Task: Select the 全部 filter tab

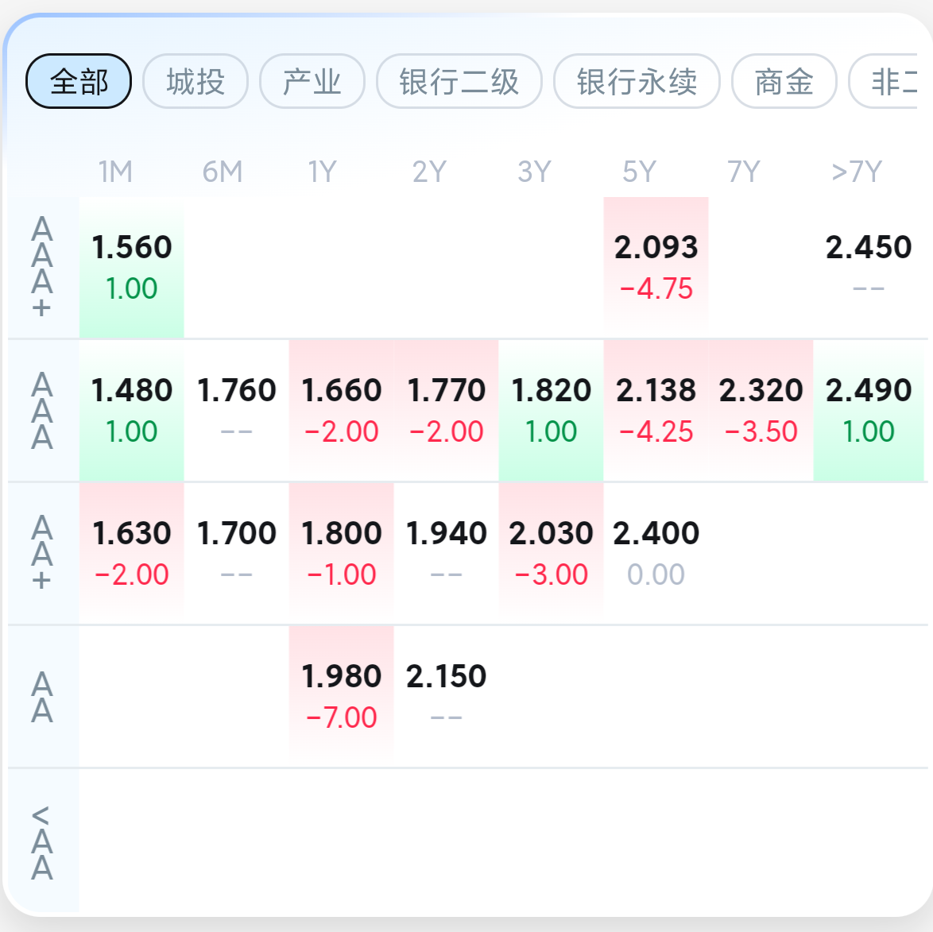Action: coord(79,81)
